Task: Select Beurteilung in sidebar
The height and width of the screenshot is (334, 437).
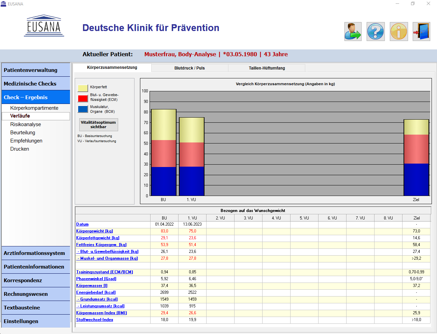Action: tap(23, 133)
